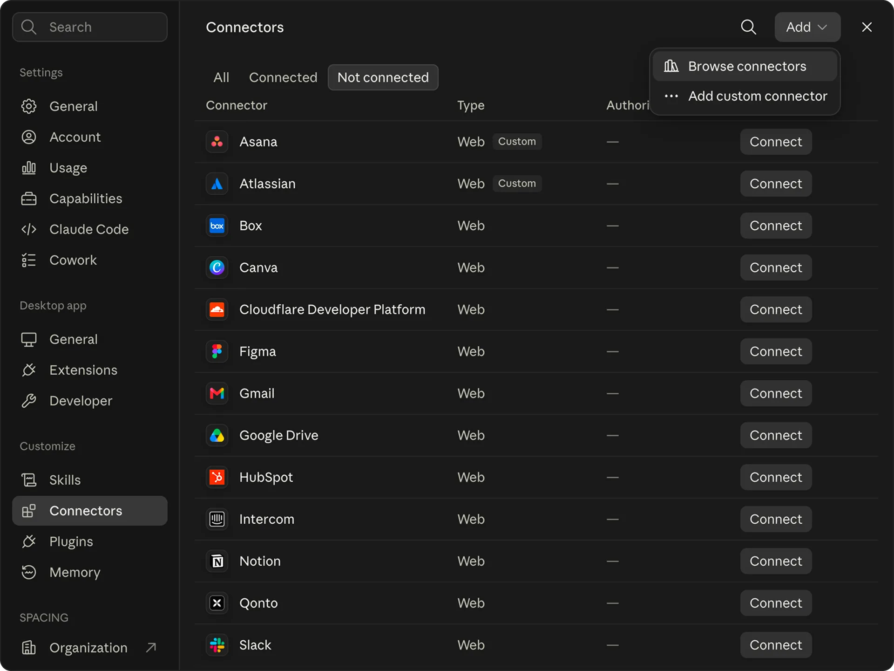Select the Google Drive logo icon

click(217, 435)
